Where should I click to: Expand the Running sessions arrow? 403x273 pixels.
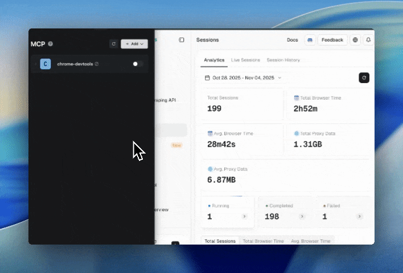click(x=244, y=217)
